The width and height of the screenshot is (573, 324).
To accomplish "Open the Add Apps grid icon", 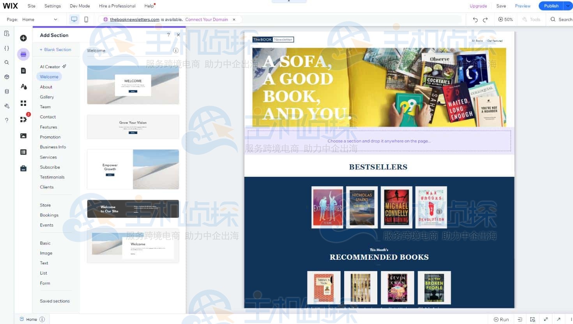I will (x=23, y=103).
